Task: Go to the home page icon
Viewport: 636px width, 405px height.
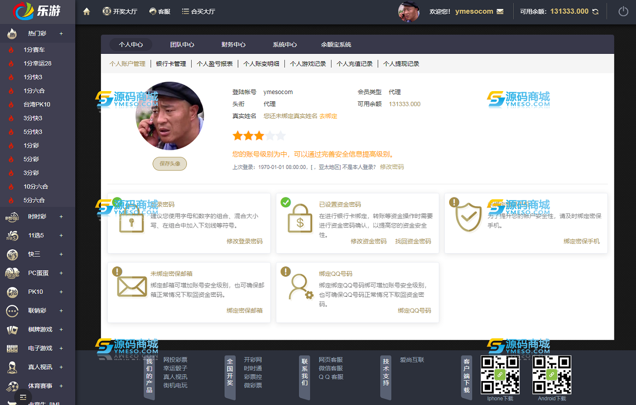Action: point(87,11)
